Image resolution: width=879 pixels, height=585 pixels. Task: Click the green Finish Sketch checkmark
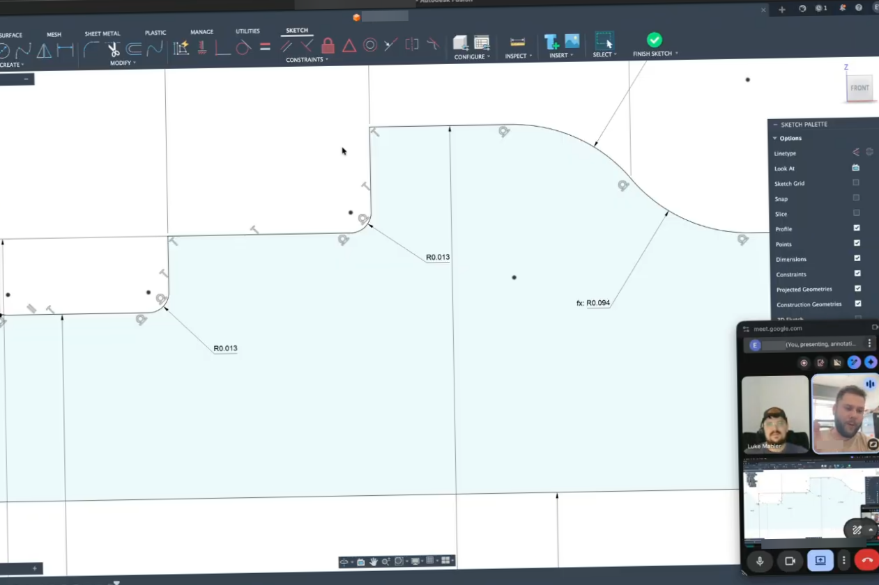click(654, 40)
